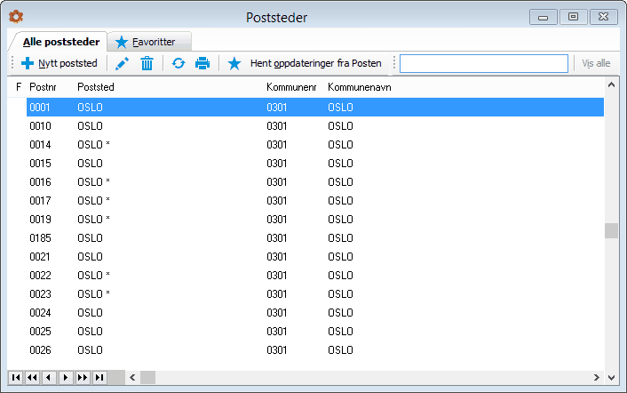Jump forward a page of records
This screenshot has width=627, height=393.
tap(83, 377)
